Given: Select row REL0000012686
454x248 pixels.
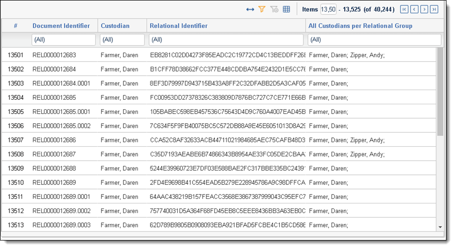Looking at the screenshot, I should [54, 140].
